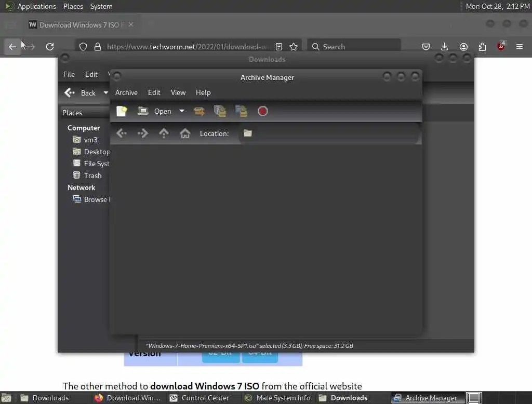Close the Download Windows 7 ISO tab
The width and height of the screenshot is (532, 404).
(131, 24)
